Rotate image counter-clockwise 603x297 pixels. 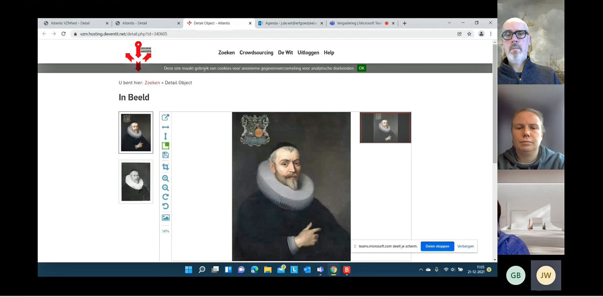point(165,206)
